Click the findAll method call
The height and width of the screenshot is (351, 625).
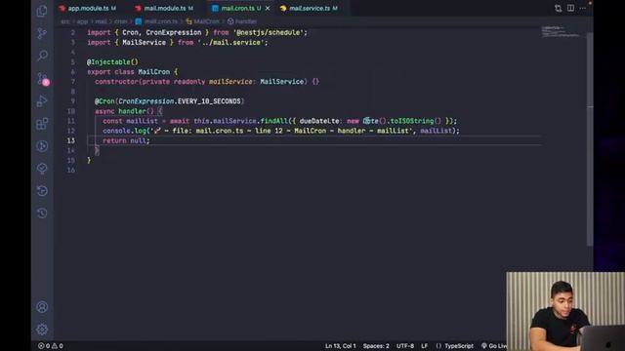pos(273,121)
